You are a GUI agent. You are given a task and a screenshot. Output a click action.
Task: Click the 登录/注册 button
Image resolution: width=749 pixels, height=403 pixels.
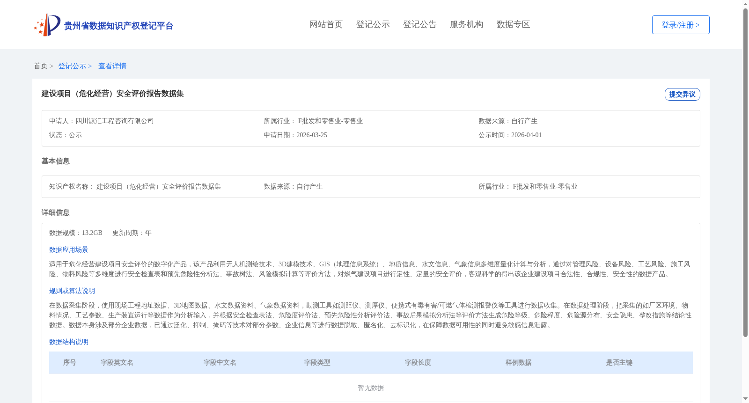pos(681,25)
